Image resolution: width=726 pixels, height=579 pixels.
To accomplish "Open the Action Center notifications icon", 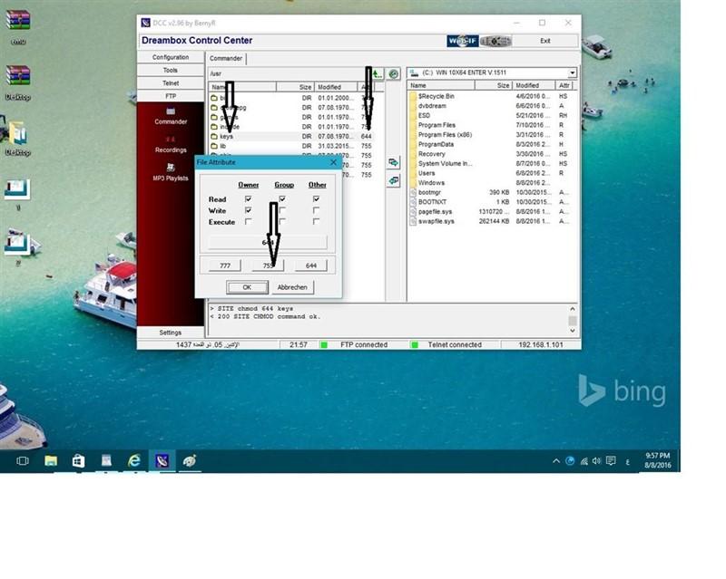I will [x=611, y=460].
